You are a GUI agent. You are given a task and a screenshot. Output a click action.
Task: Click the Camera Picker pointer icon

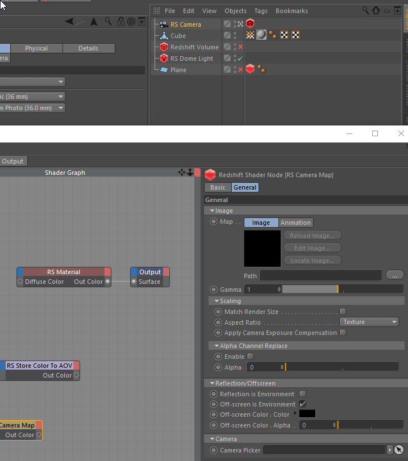(x=399, y=450)
